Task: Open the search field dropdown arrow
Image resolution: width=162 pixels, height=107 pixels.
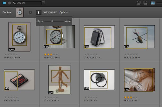Action: [x=43, y=3]
